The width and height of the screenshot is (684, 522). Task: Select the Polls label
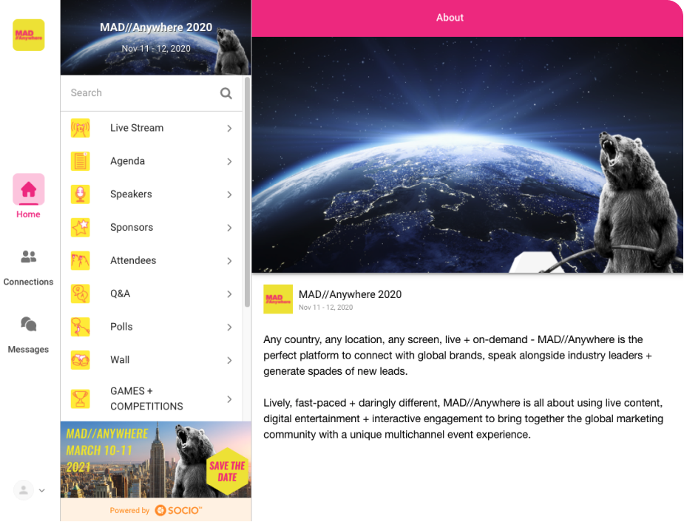coord(121,327)
